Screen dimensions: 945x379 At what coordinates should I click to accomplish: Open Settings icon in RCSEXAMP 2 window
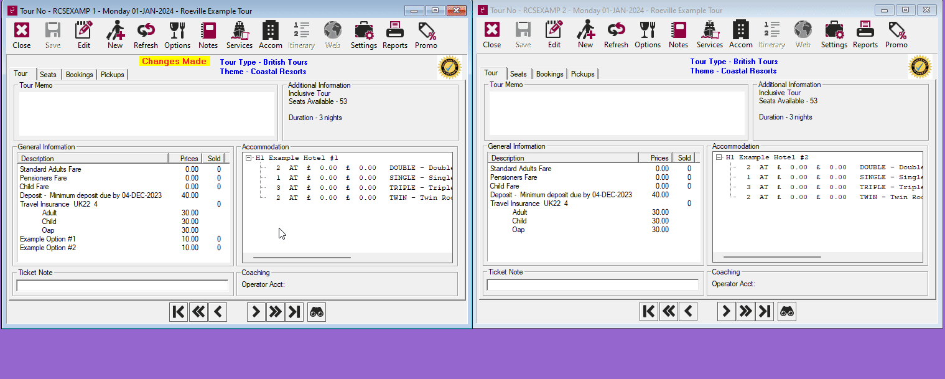[834, 34]
